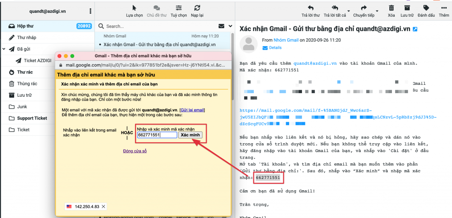Click quandt@azdigi.vn link in message body
The image size is (452, 218).
point(315,63)
